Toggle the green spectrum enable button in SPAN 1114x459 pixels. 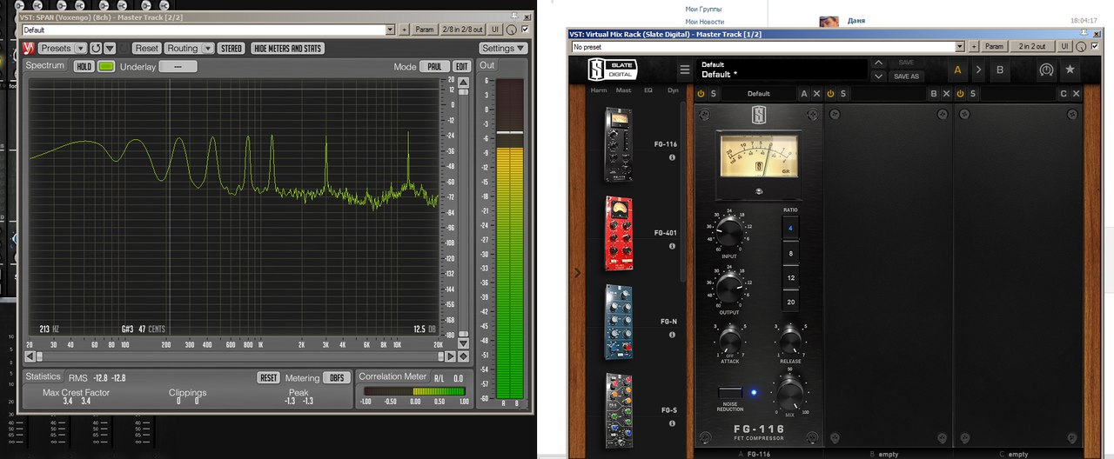click(106, 66)
